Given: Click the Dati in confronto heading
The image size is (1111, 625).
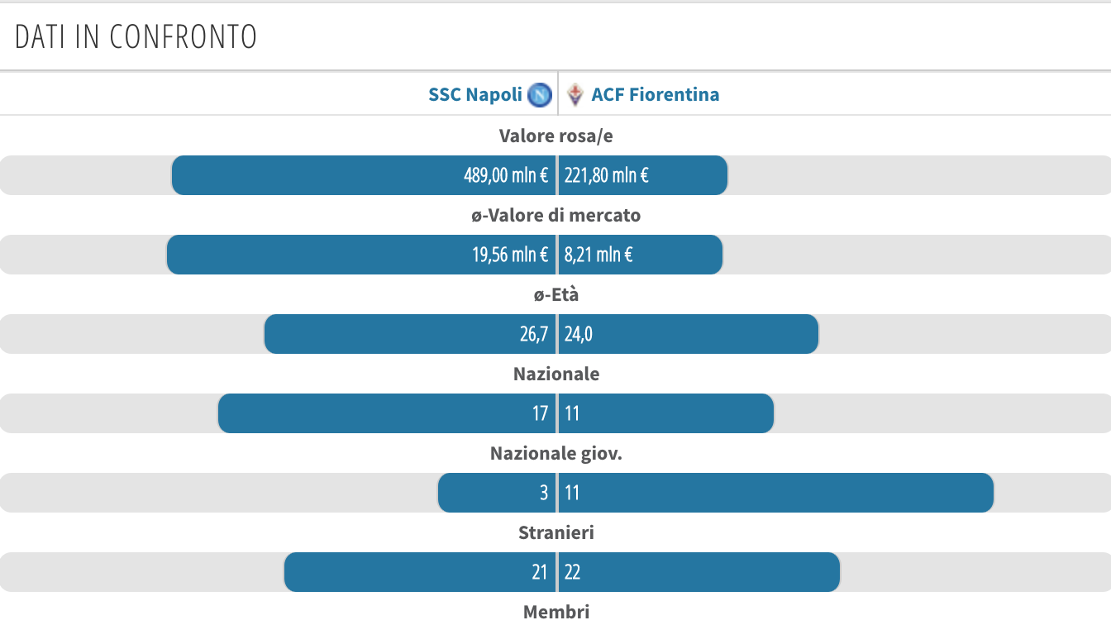Looking at the screenshot, I should [136, 37].
